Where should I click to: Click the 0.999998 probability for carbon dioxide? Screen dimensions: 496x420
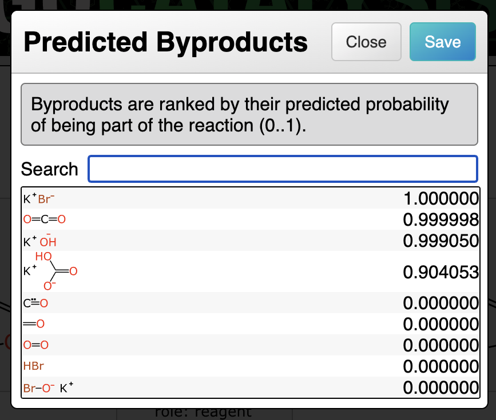(441, 219)
